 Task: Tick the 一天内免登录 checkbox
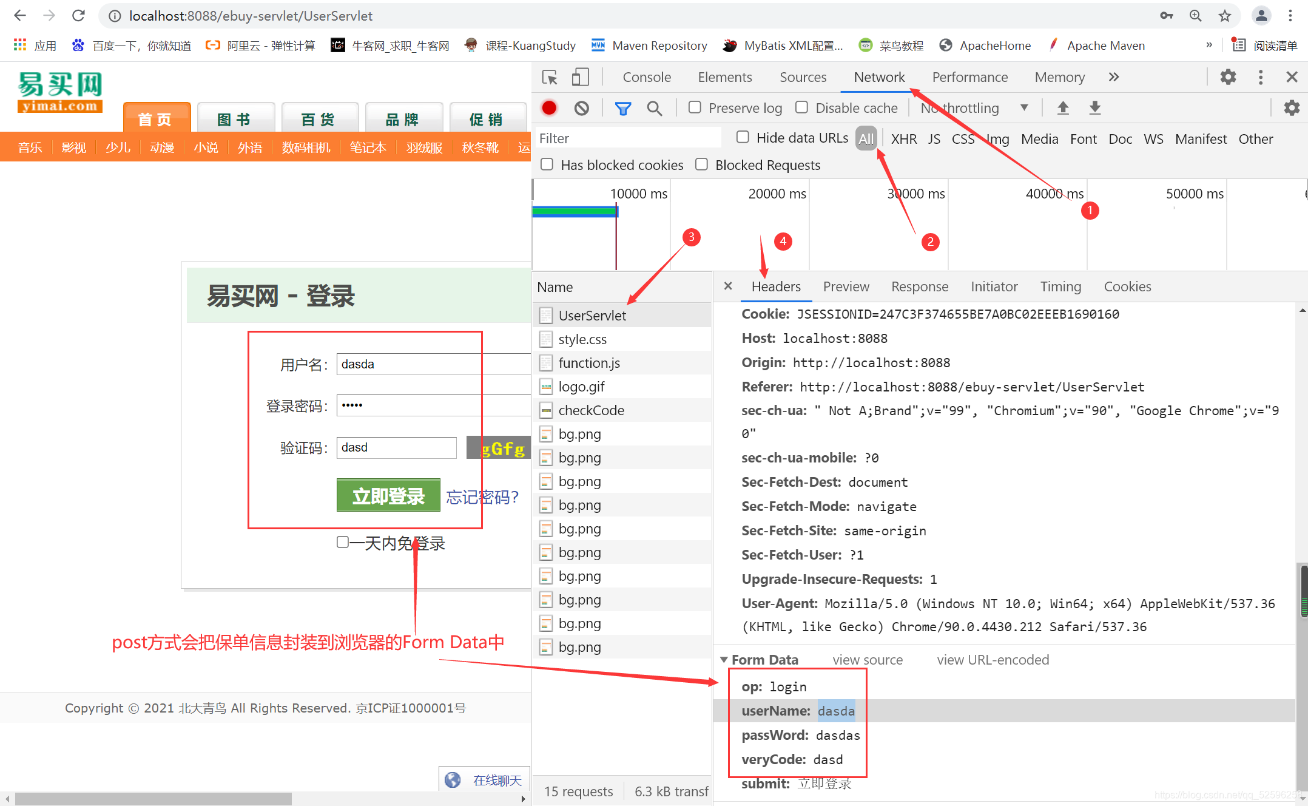pyautogui.click(x=343, y=542)
